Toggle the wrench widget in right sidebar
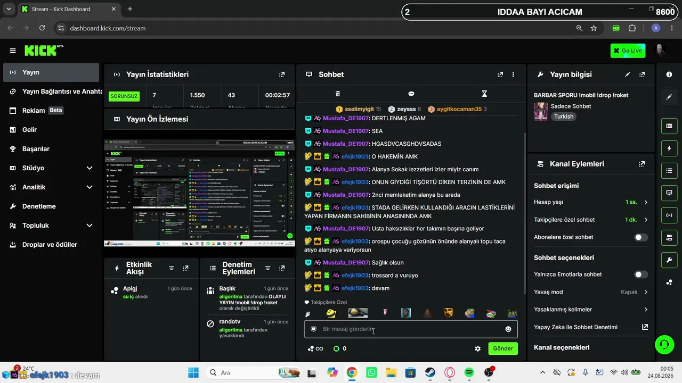Viewport: 682px width, 383px height. (669, 260)
